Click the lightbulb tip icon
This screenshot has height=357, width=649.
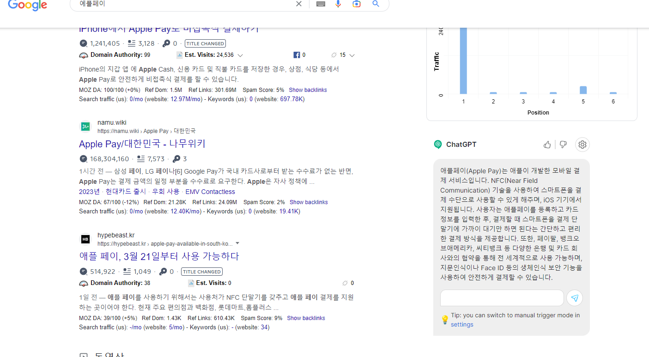point(444,320)
